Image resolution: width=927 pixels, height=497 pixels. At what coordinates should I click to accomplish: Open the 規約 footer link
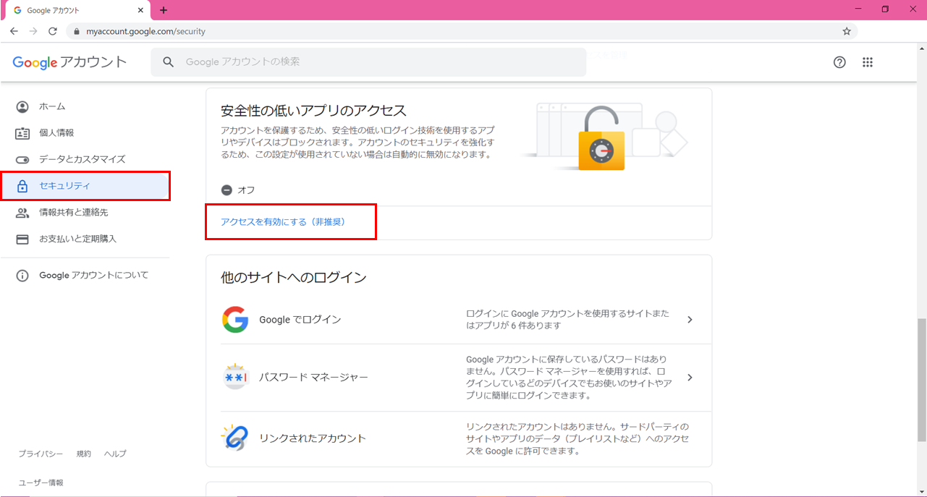tap(84, 454)
